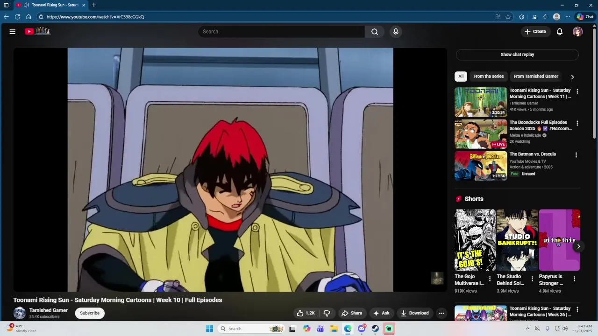598x336 pixels.
Task: Open Discord from the taskbar
Action: point(362,329)
